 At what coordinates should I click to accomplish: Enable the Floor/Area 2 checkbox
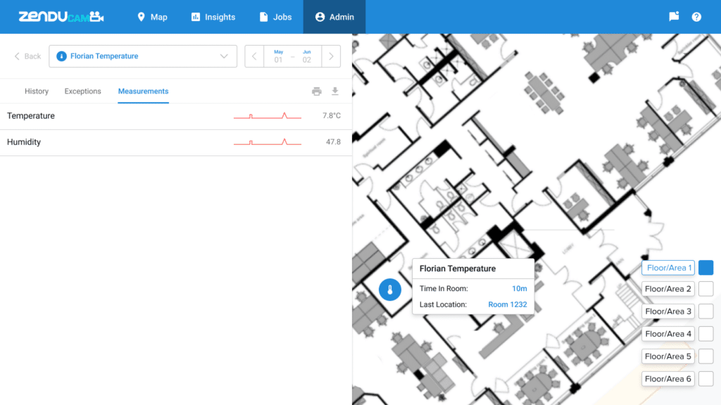[706, 289]
